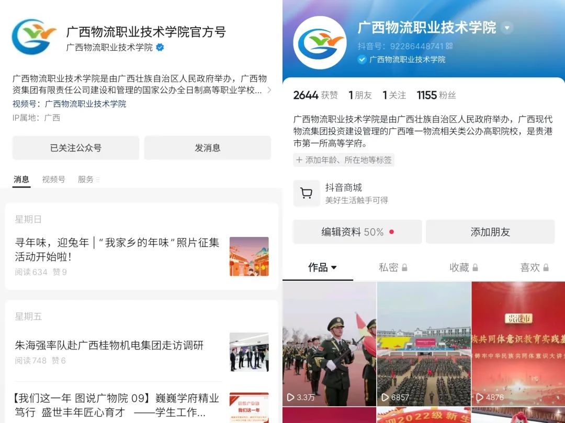Tap the QR code icon next to 抖音号
Image resolution: width=565 pixels, height=423 pixels.
pos(449,46)
